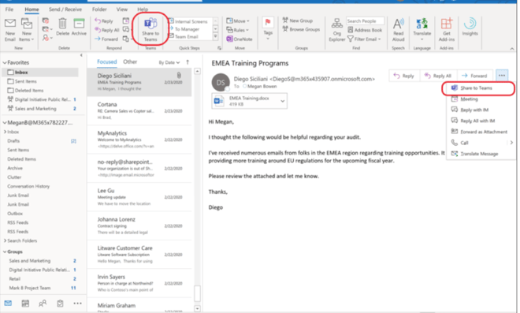Click Browse Groups
Image resolution: width=520 pixels, height=313 pixels.
[x=301, y=29]
